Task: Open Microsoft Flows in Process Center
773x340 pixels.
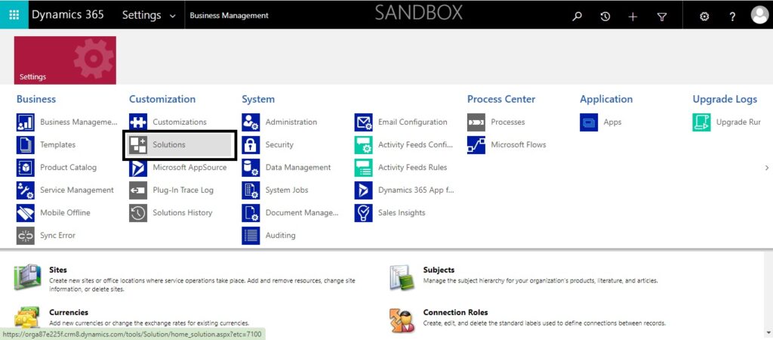Action: (x=518, y=144)
